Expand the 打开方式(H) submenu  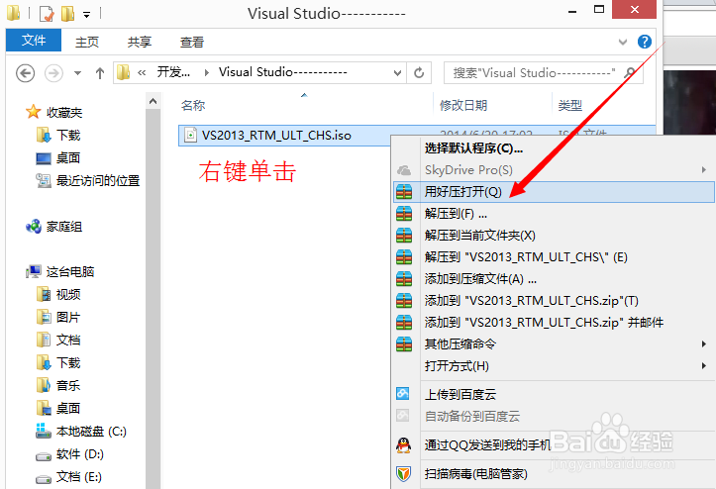tap(554, 365)
